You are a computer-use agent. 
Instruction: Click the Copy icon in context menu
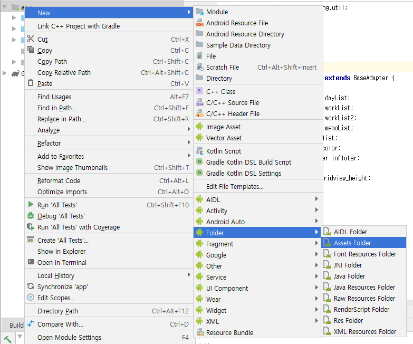tap(31, 50)
